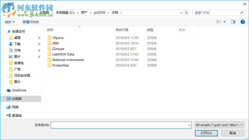Select the iZotope folder icon

point(49,49)
